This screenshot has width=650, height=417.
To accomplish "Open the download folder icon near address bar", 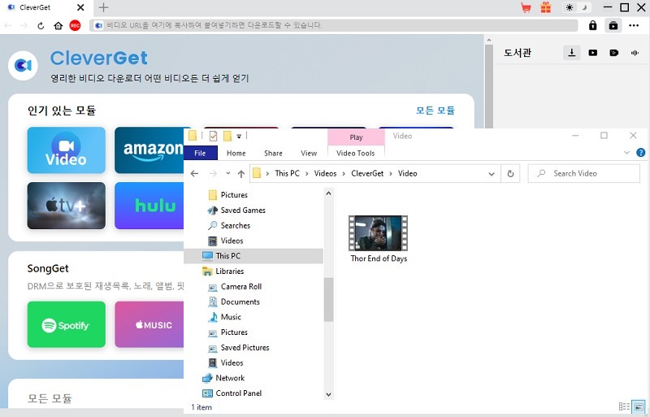I will tap(613, 25).
